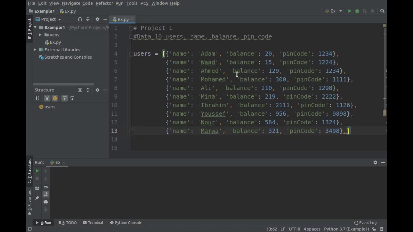Close the Ex tab in Run panel
The width and height of the screenshot is (413, 232).
click(x=64, y=163)
